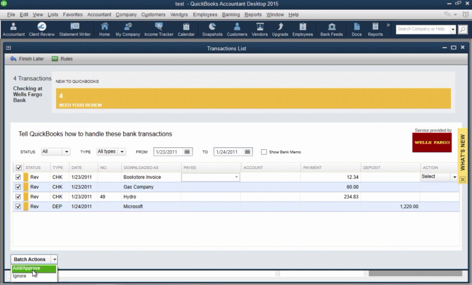The image size is (472, 285).
Task: Click Finish Later
Action: tap(27, 59)
